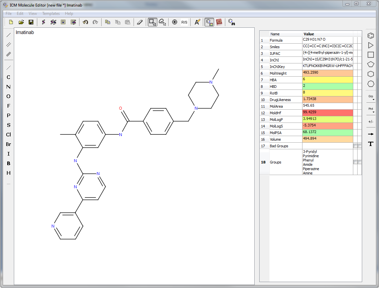Open the Templates menu
Screen dimensions: 379x288
click(51, 14)
